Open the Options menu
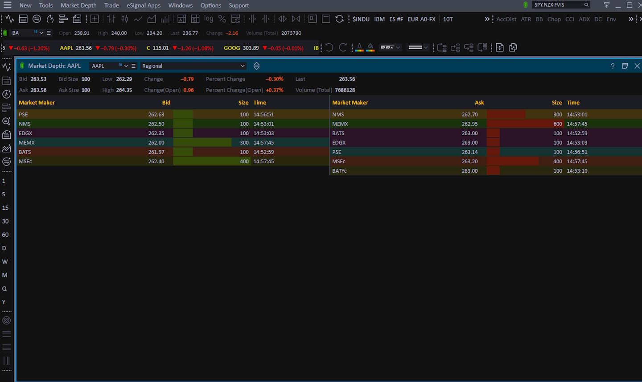642x382 pixels. [x=211, y=5]
